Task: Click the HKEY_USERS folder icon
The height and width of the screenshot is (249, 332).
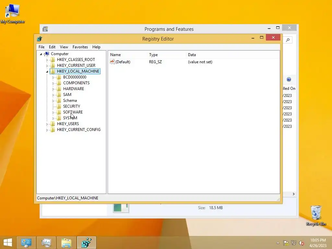Action: (x=53, y=124)
